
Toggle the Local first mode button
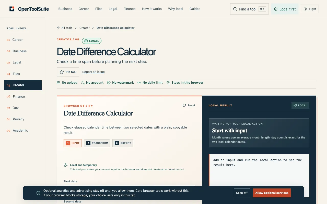285,9
